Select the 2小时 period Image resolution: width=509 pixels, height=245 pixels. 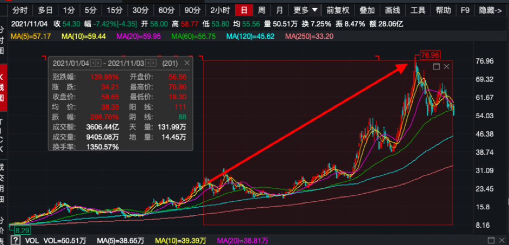pos(220,10)
